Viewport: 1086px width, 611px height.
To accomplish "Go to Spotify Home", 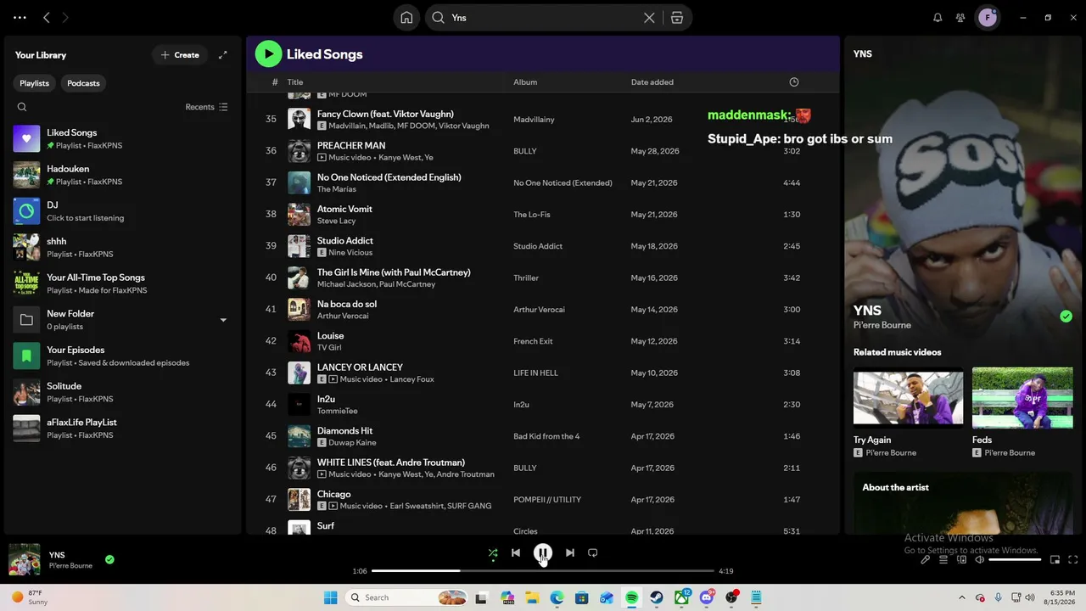I will [406, 18].
